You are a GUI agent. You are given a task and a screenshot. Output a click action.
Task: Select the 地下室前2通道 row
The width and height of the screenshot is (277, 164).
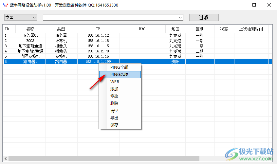[x=138, y=51]
